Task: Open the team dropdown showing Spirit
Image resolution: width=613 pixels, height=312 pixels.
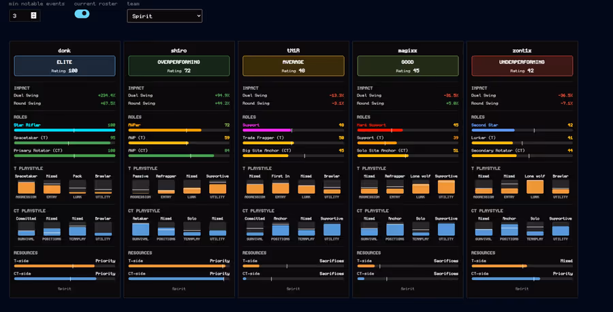Action: [165, 16]
